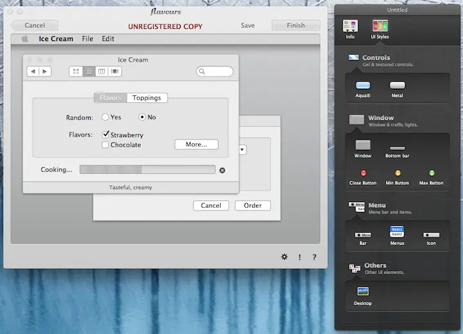Select the UI Styles icon

pyautogui.click(x=380, y=29)
